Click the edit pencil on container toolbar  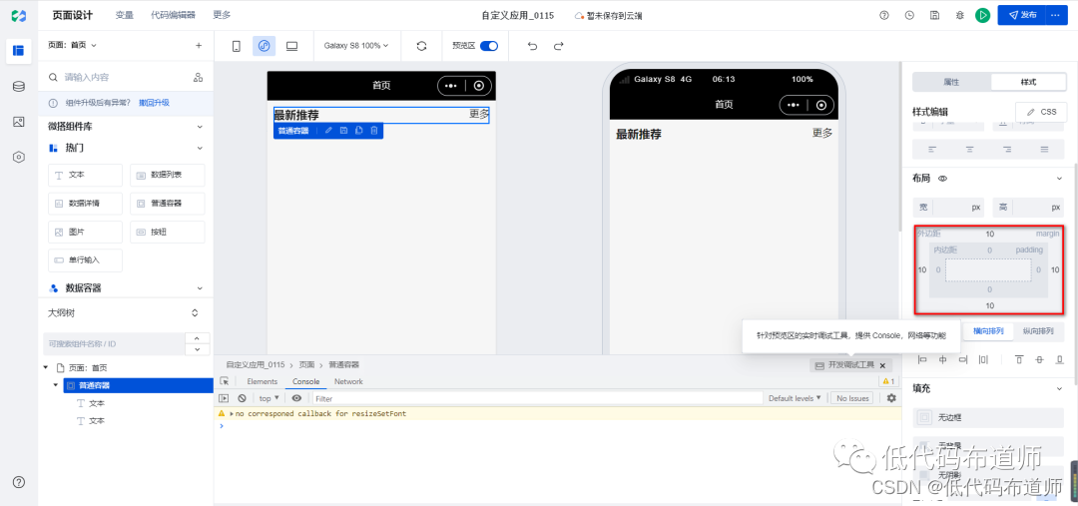pyautogui.click(x=328, y=131)
